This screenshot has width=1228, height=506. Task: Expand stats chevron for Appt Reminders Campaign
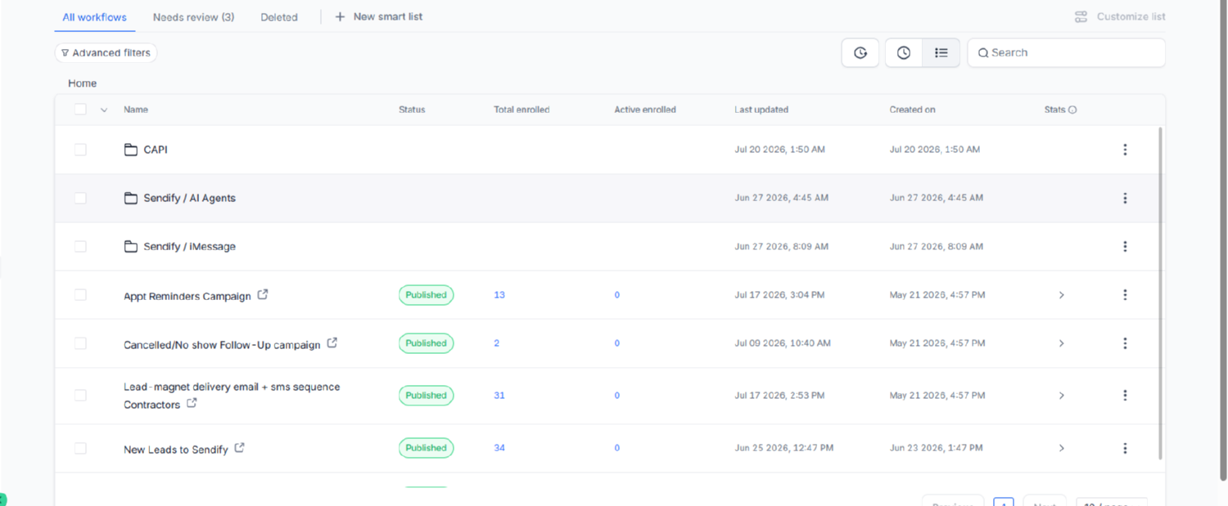coord(1062,294)
